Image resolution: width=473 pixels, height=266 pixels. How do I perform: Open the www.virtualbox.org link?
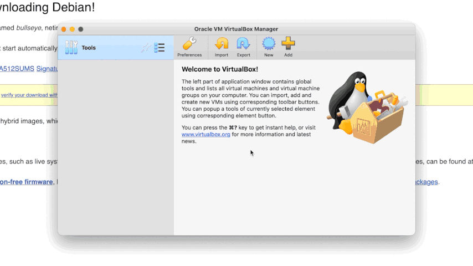coord(205,134)
